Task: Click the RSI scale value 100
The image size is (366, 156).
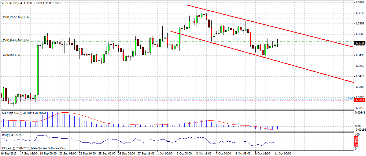Action: (x=357, y=135)
